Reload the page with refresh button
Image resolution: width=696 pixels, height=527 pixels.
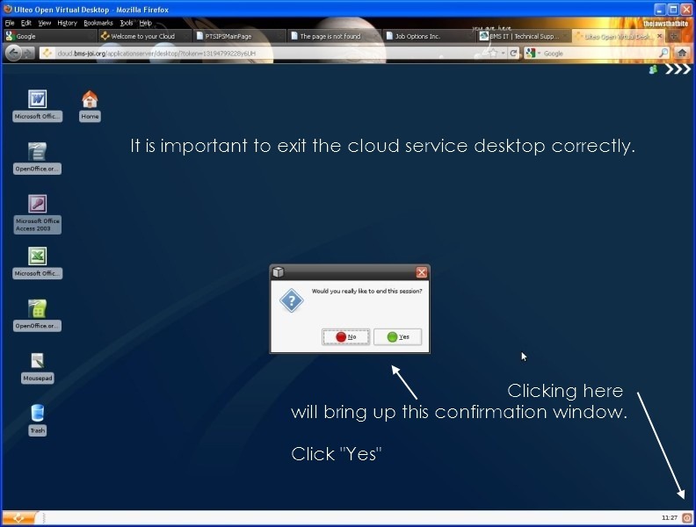click(512, 53)
